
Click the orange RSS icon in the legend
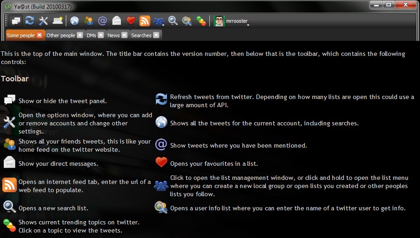pos(10,185)
